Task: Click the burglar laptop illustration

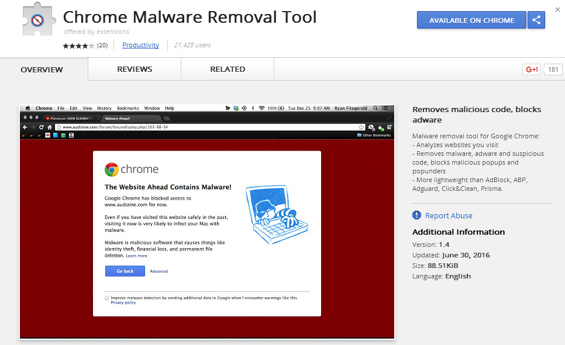Action: 277,214
